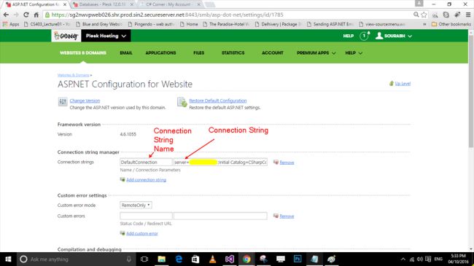Screen dimensions: 474x266
Task: Open the Custom error mode dropdown
Action: coord(136,205)
